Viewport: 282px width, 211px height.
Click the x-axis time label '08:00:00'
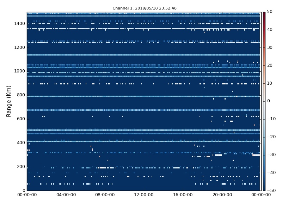(x=105, y=195)
